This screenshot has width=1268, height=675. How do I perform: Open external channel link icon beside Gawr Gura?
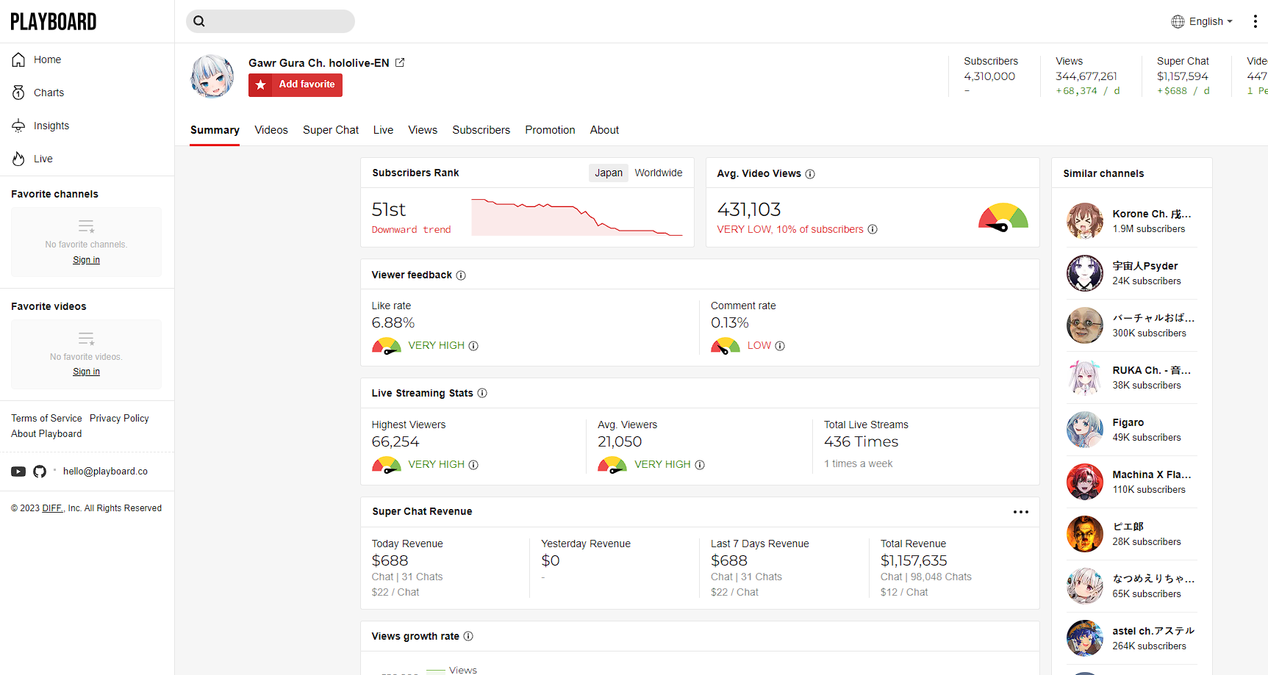(x=400, y=62)
